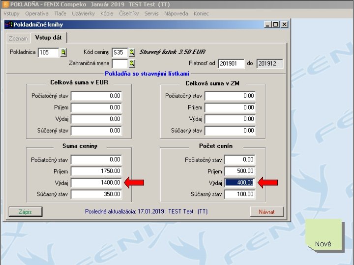Click the Platnosť do field 201912
Image resolution: width=354 pixels, height=265 pixels.
tap(269, 63)
